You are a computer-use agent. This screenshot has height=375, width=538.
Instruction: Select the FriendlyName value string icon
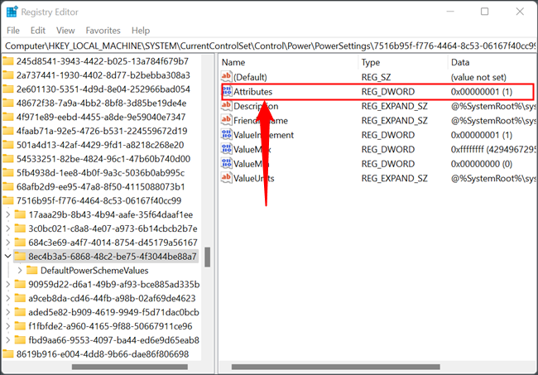(226, 120)
